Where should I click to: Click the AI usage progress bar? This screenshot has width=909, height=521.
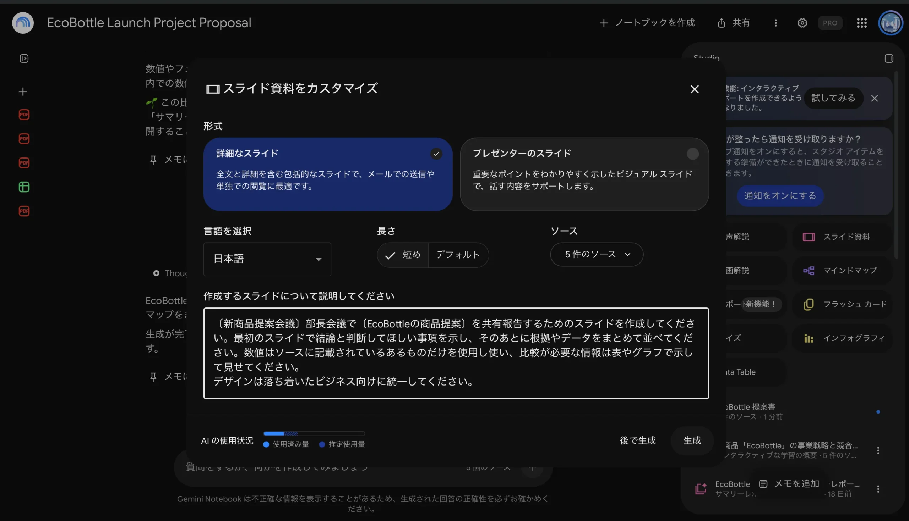[x=314, y=433]
